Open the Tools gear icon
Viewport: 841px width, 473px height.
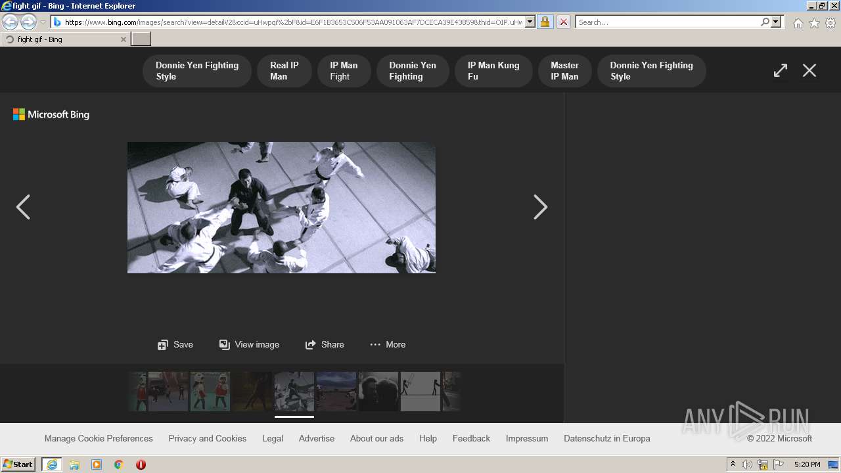click(x=830, y=23)
